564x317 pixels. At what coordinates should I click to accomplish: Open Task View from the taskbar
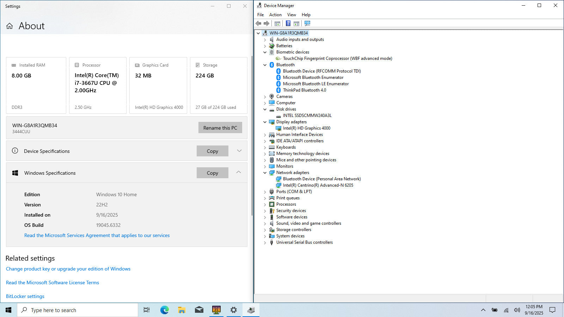(147, 310)
